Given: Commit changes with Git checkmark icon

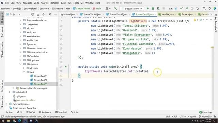Looking at the screenshot, I should tap(181, 9).
